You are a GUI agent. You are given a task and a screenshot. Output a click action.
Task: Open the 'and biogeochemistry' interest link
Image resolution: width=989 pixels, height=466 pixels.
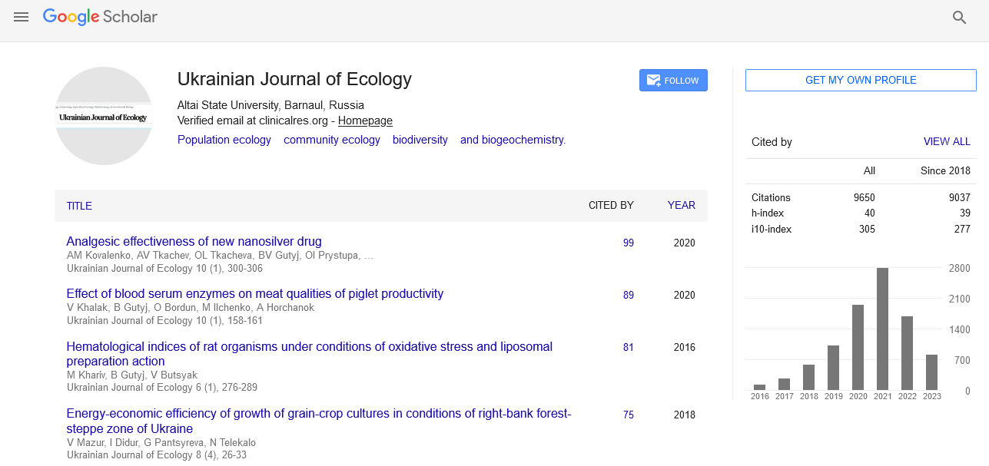pyautogui.click(x=513, y=140)
